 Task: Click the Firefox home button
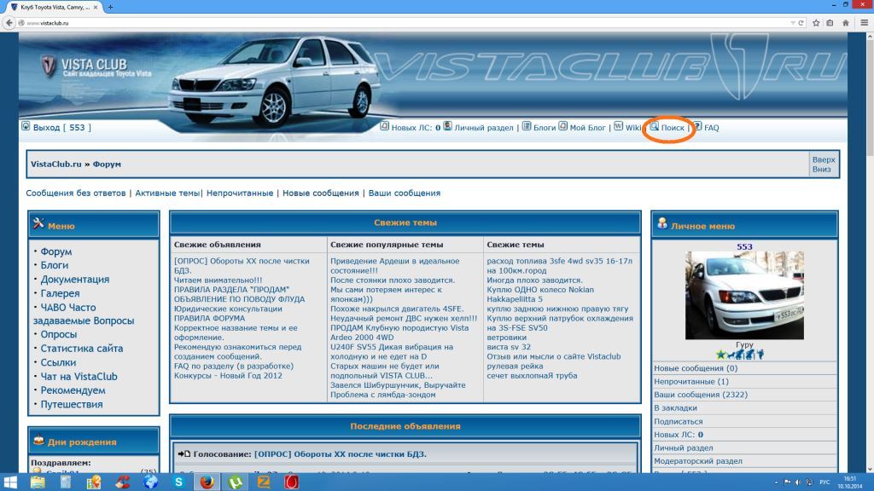(x=846, y=23)
